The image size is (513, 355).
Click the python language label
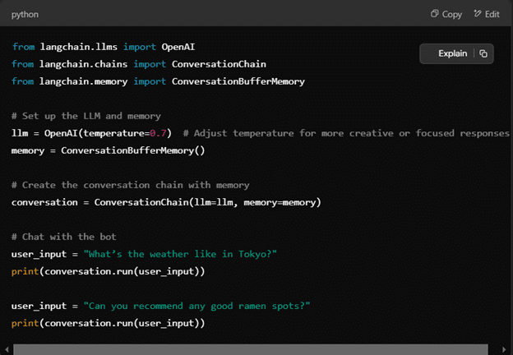[x=25, y=15]
